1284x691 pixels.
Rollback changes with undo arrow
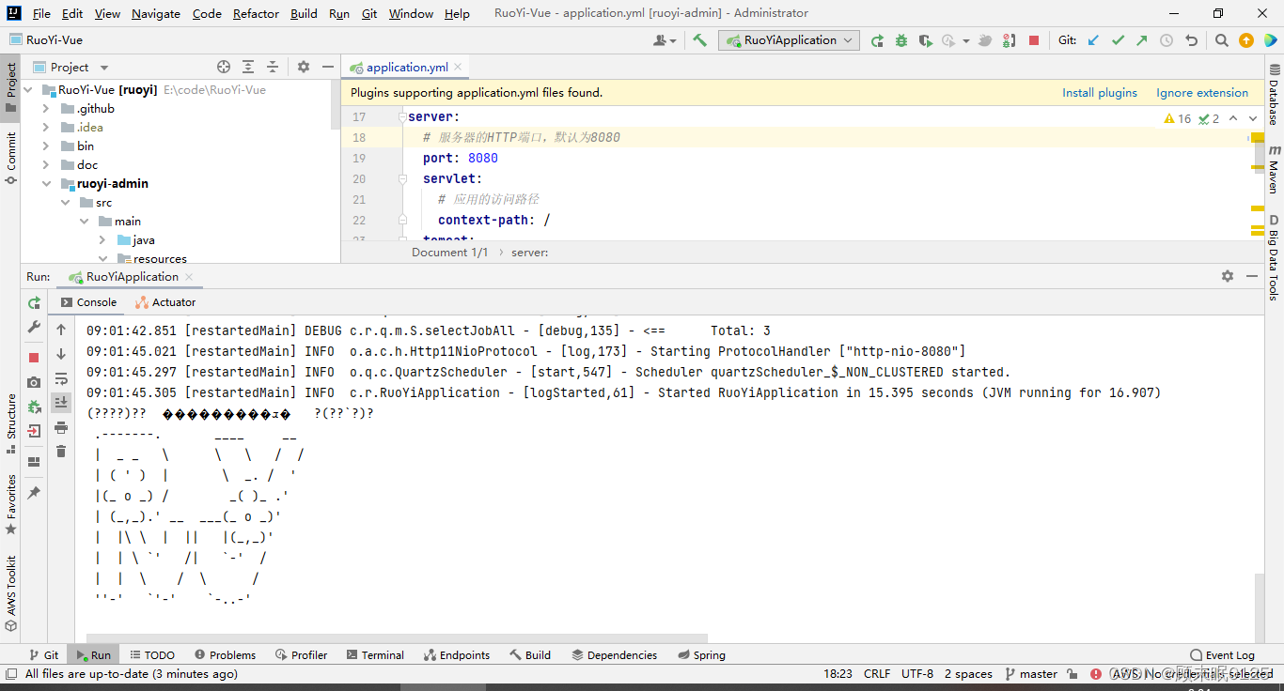coord(1192,40)
